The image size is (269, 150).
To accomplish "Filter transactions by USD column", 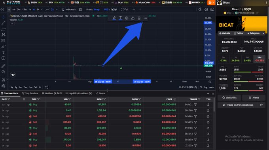I will (x=70, y=99).
